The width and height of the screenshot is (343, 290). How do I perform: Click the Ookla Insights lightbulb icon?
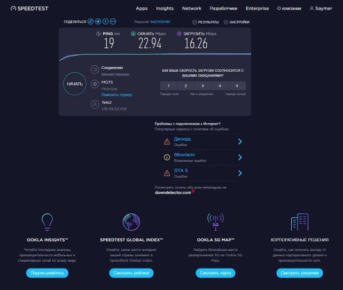[47, 222]
